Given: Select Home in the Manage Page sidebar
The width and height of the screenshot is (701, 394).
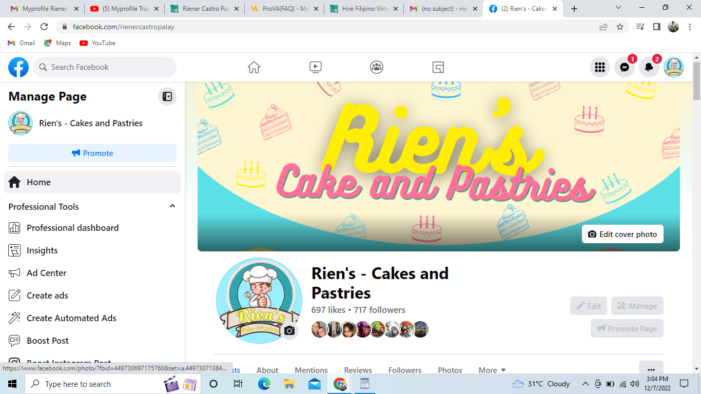Looking at the screenshot, I should click(92, 182).
